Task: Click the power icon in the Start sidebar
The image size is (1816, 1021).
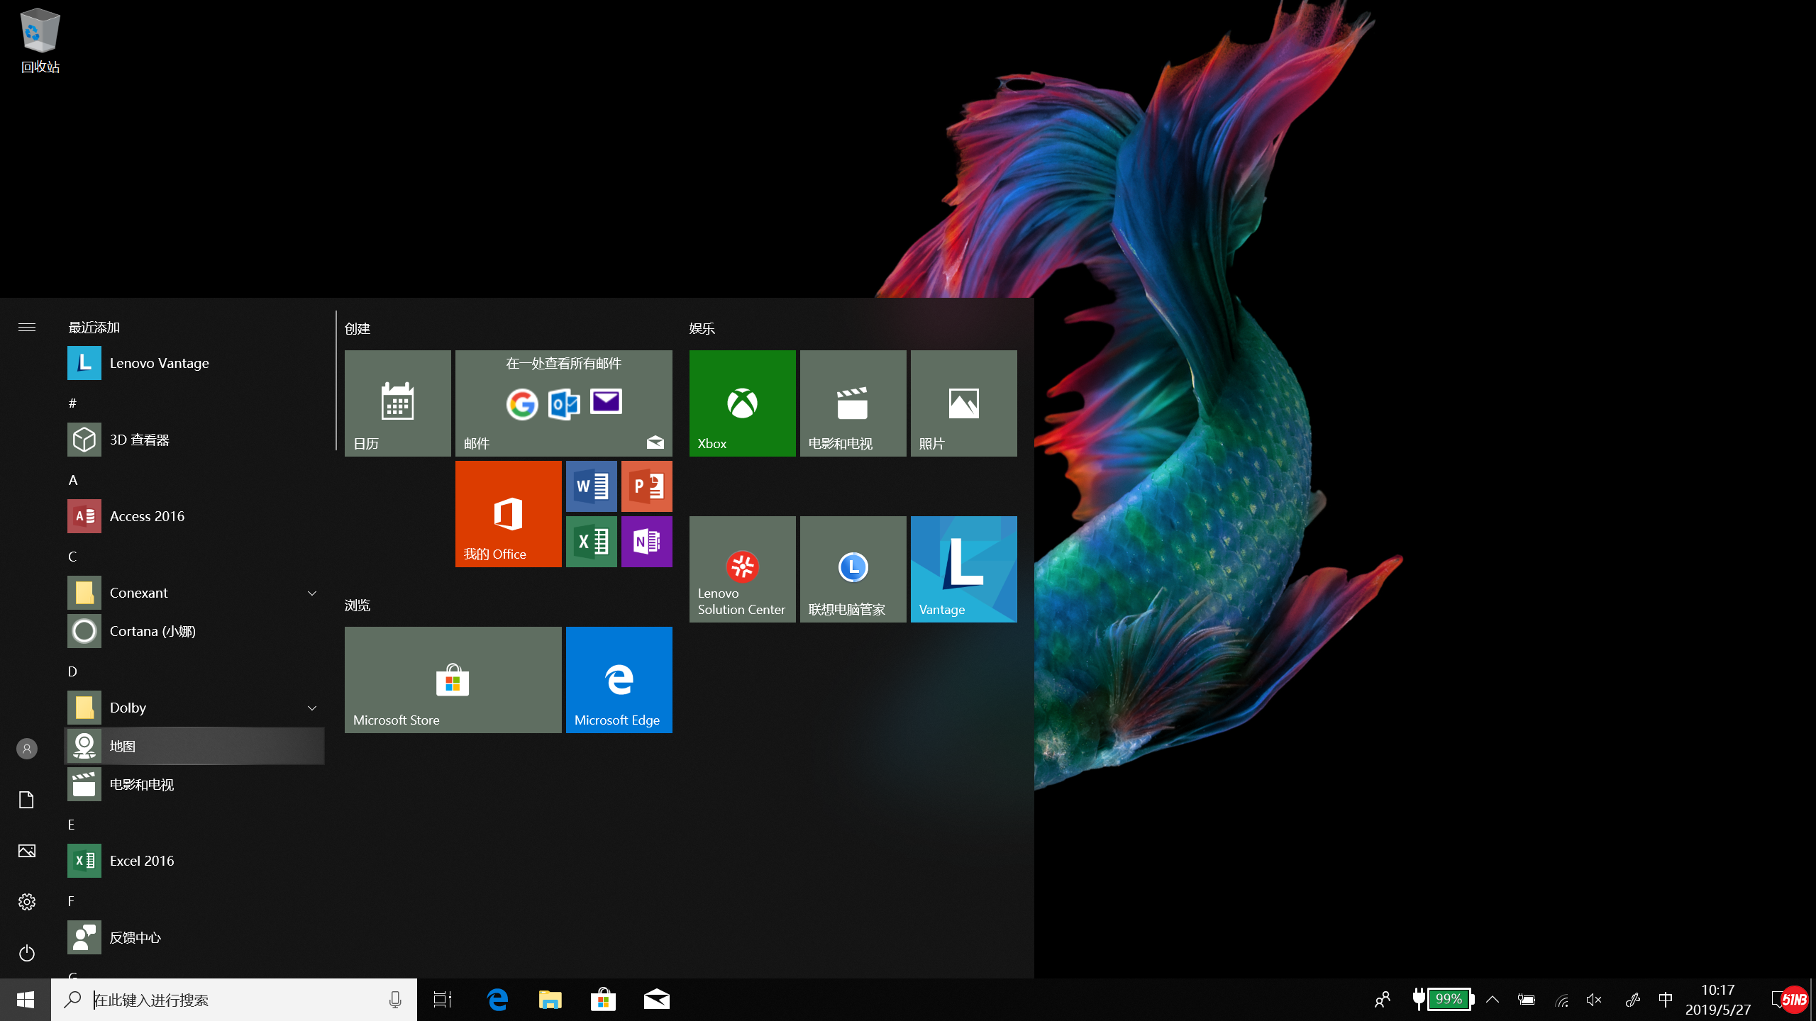Action: pos(27,953)
